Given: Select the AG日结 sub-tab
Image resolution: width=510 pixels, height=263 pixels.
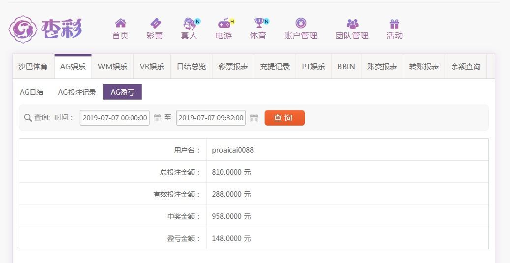Looking at the screenshot, I should 31,92.
